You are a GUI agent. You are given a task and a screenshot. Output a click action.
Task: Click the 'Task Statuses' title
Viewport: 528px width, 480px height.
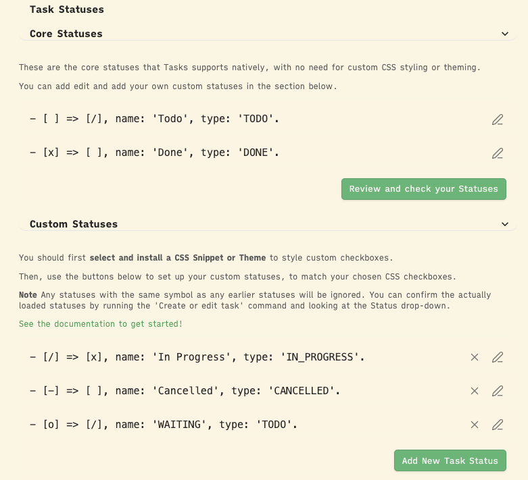click(x=67, y=9)
